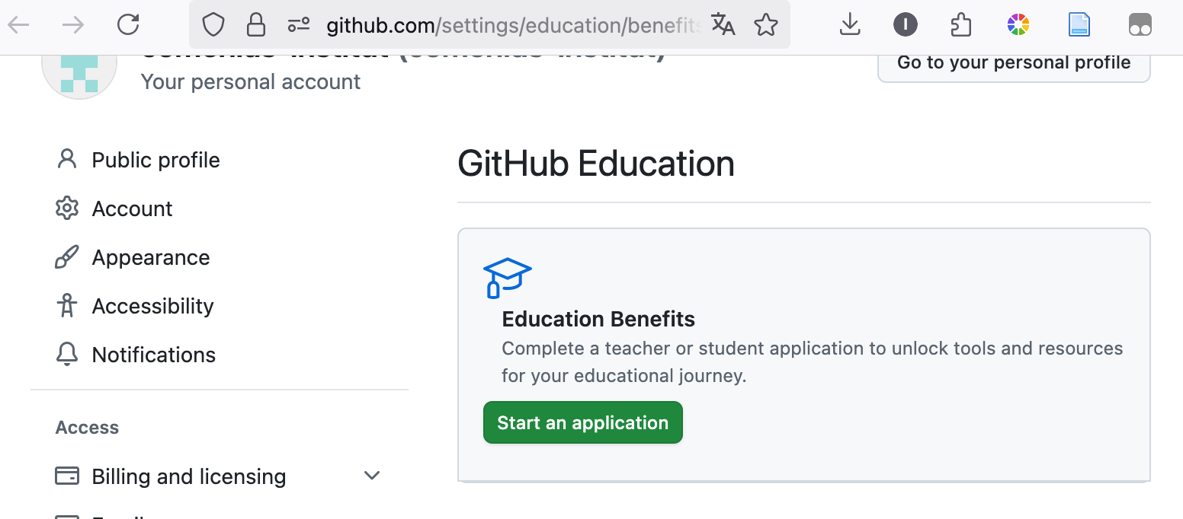The height and width of the screenshot is (519, 1183).
Task: Open Notifications settings
Action: click(153, 355)
